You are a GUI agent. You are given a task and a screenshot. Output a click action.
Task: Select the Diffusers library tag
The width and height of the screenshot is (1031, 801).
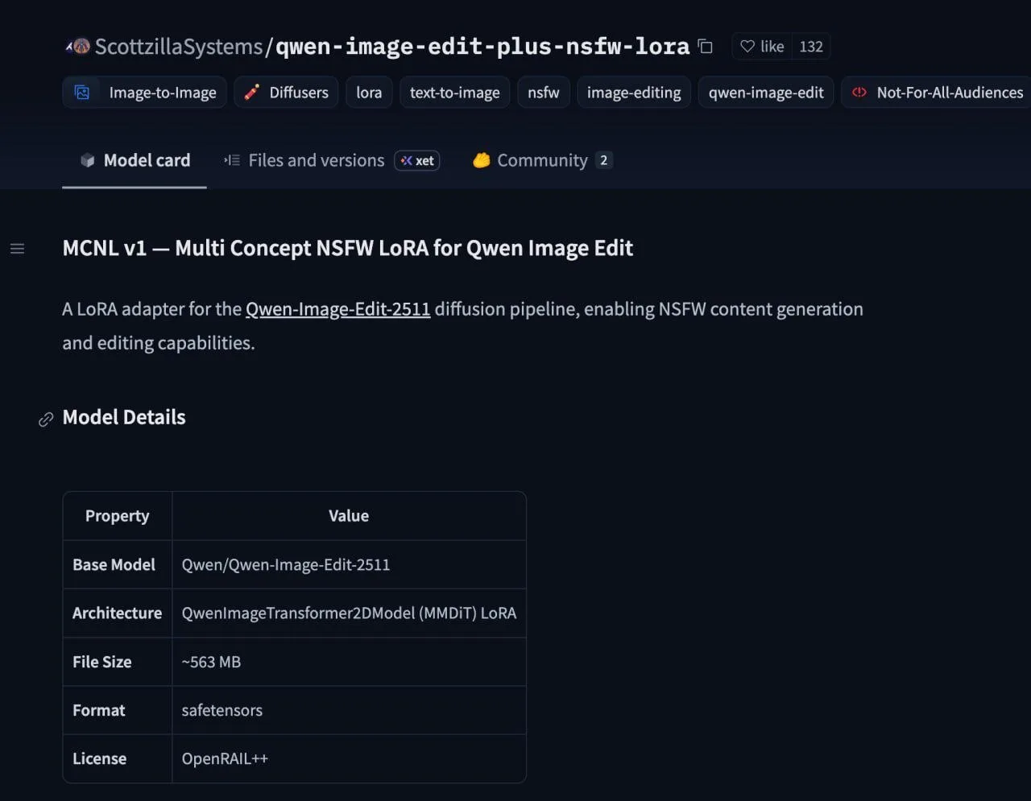[x=286, y=93]
